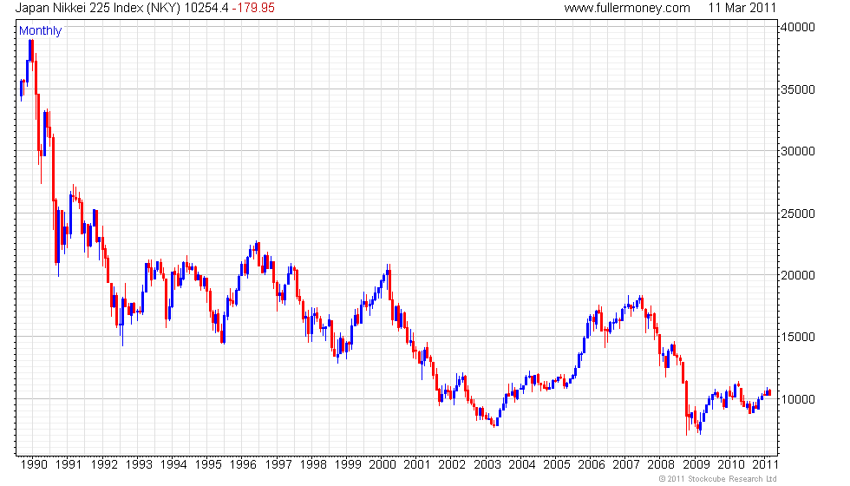Click the date '11 Mar 2011'
850x486 pixels.
742,8
